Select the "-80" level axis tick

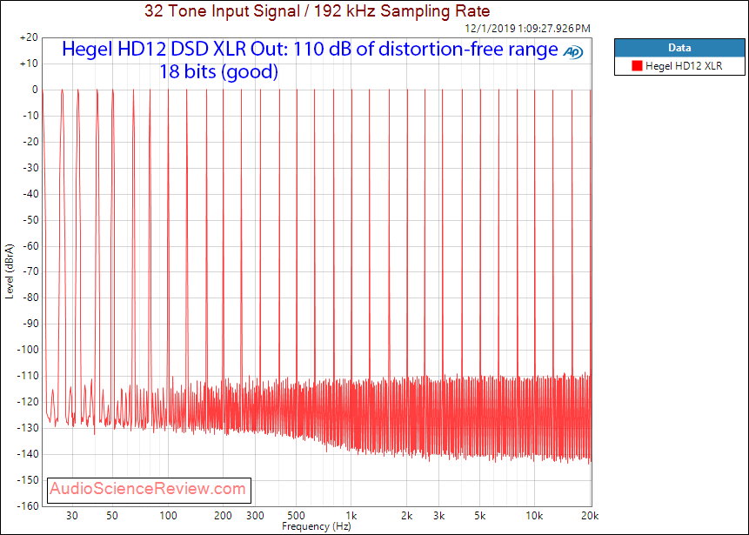point(29,298)
